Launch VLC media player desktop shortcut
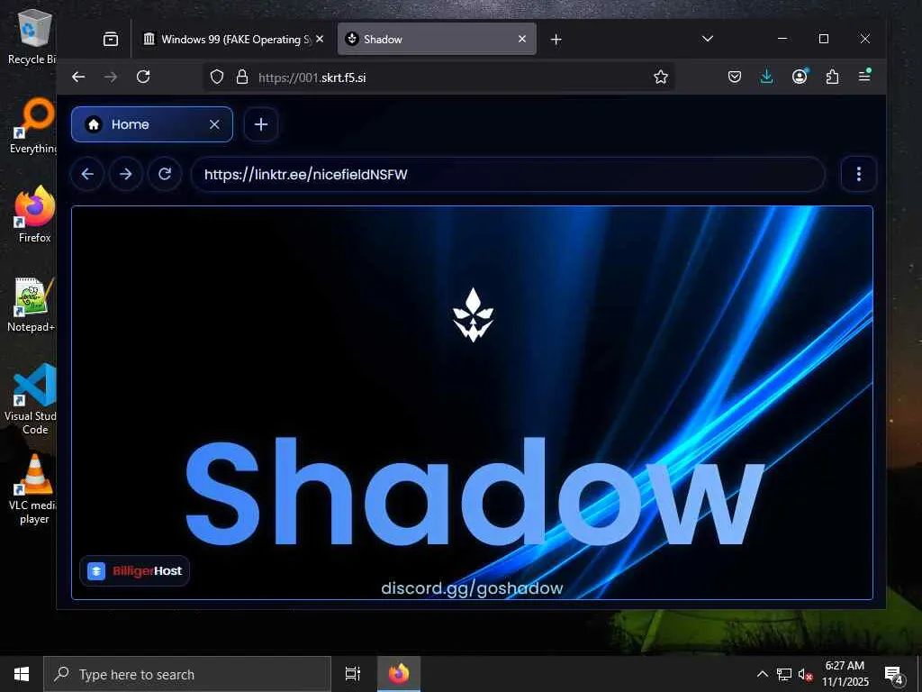Image resolution: width=922 pixels, height=692 pixels. pos(34,489)
